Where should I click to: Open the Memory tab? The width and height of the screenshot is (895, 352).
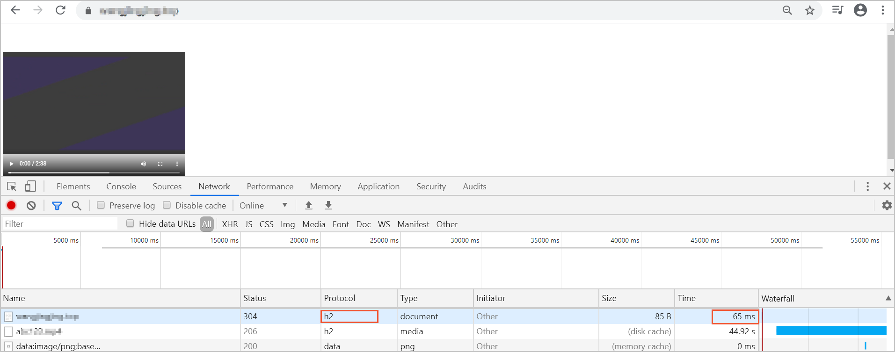click(x=325, y=187)
